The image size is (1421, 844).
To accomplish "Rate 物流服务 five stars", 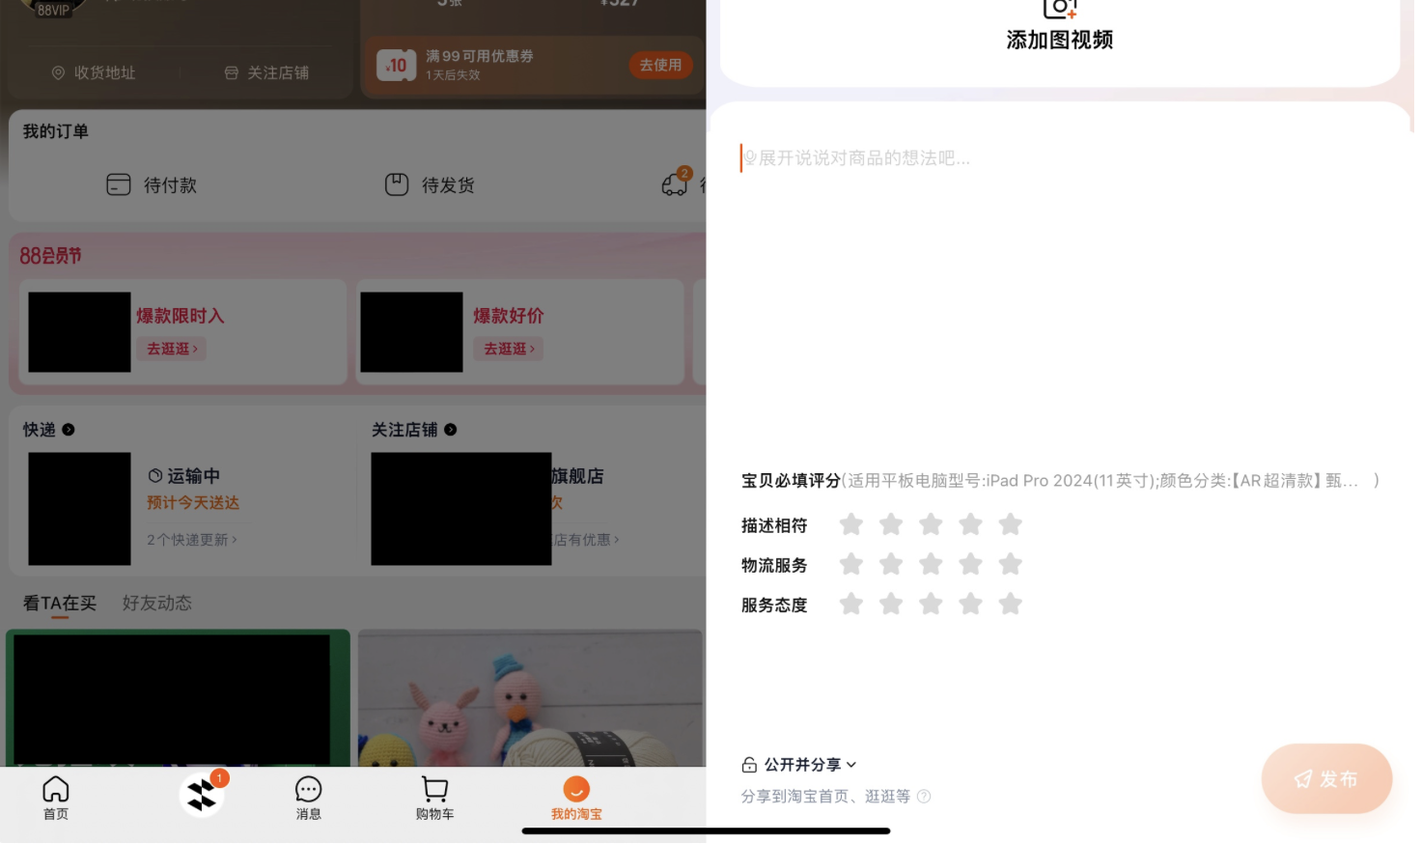I will click(x=1010, y=564).
